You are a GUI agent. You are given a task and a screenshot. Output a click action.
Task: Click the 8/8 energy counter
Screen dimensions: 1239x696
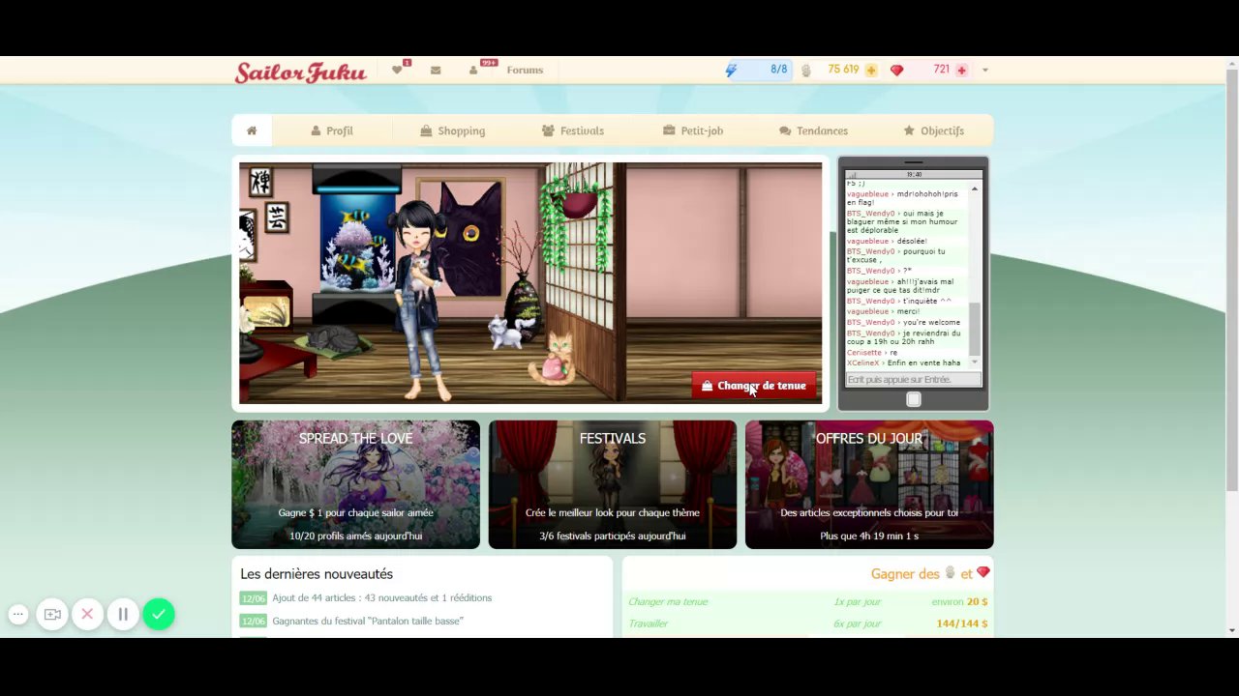[778, 70]
